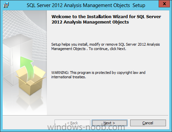Screen dimensions: 172x132
Task: Click the box reflection under the illustration
Action: tap(29, 102)
